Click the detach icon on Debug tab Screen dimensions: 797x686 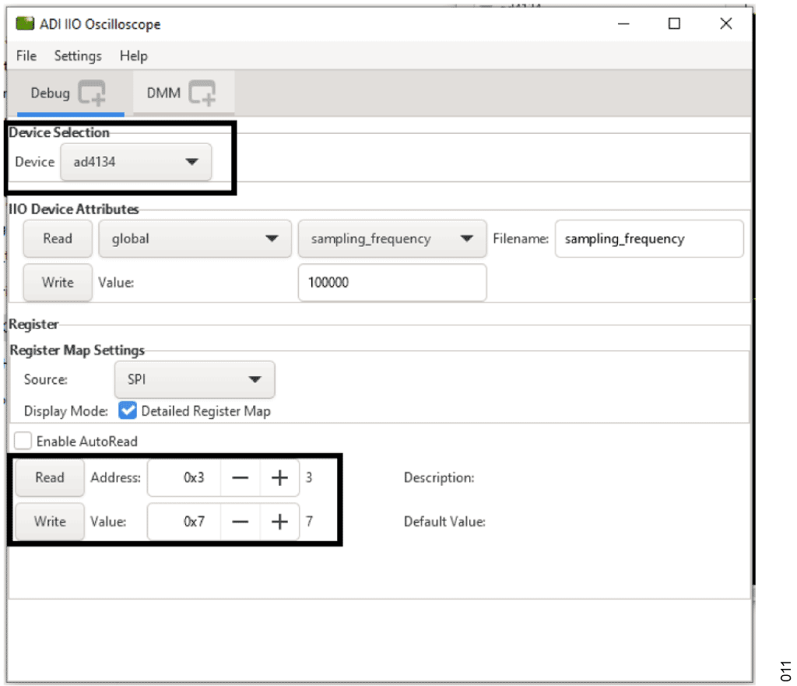pyautogui.click(x=92, y=93)
